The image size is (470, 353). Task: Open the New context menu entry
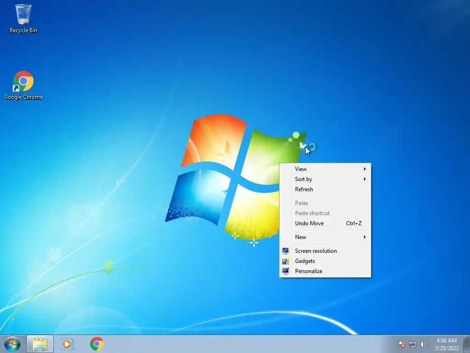pos(325,237)
